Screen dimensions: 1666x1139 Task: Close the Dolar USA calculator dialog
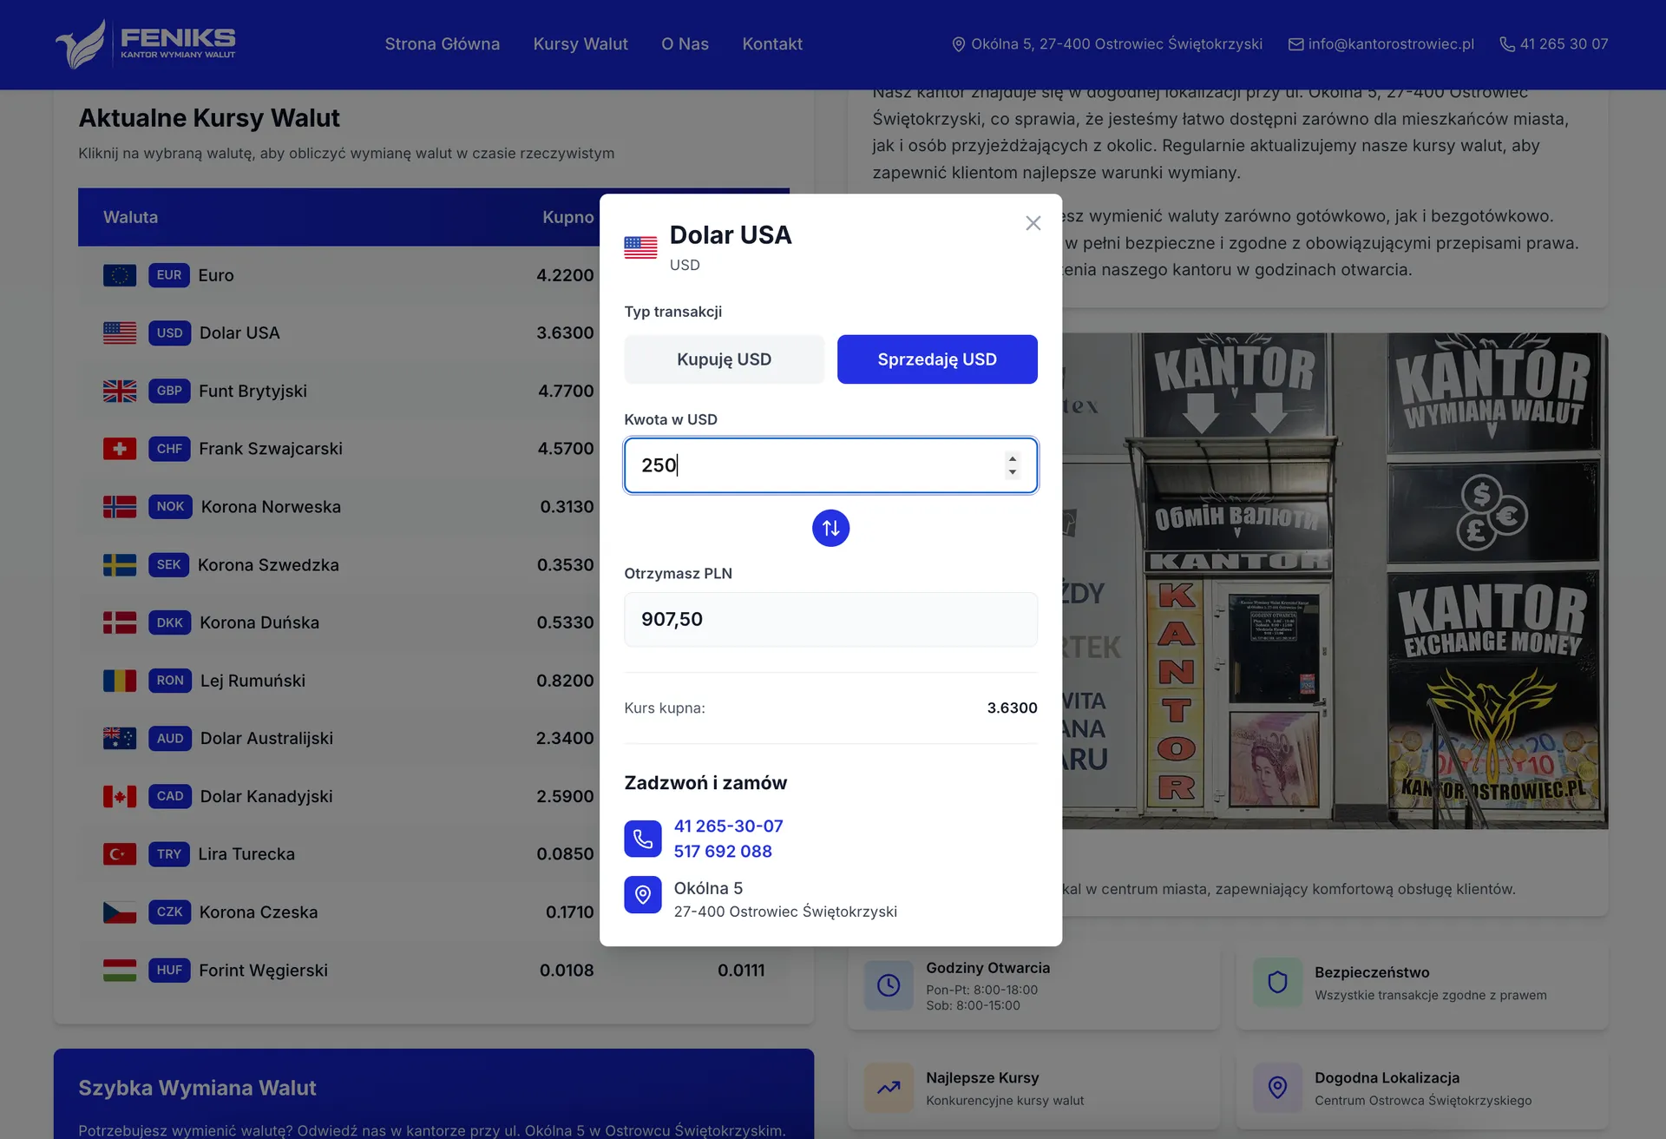coord(1033,223)
